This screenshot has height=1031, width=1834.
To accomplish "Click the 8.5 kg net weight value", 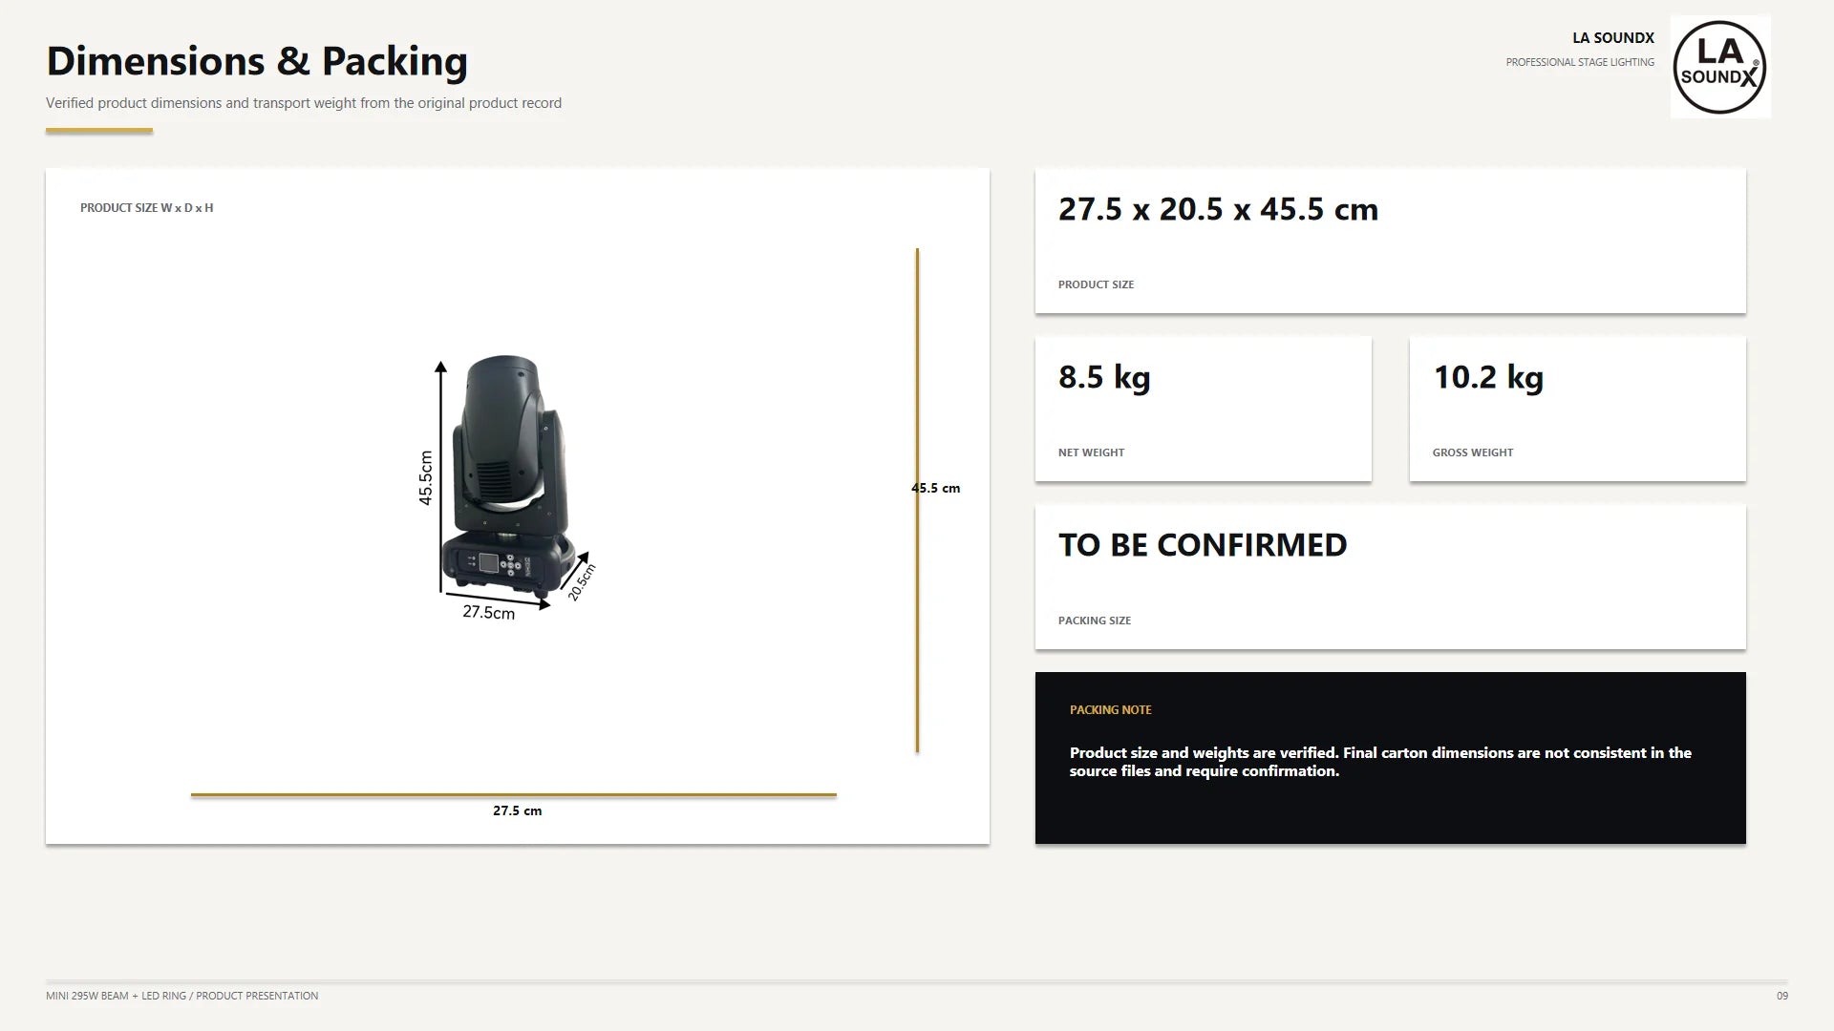I will coord(1104,378).
